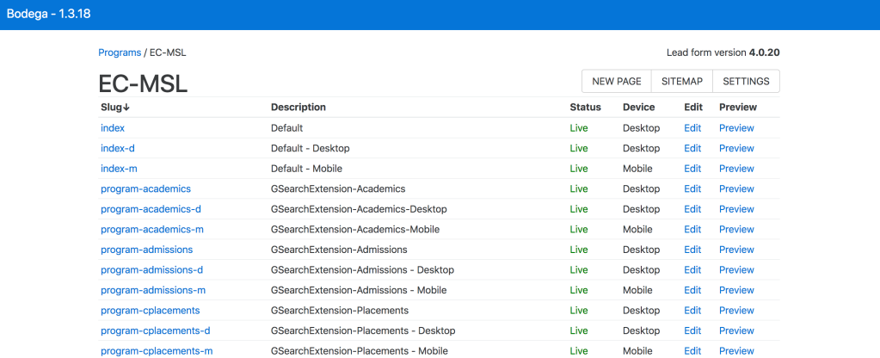Open the index page slug link

click(x=113, y=128)
